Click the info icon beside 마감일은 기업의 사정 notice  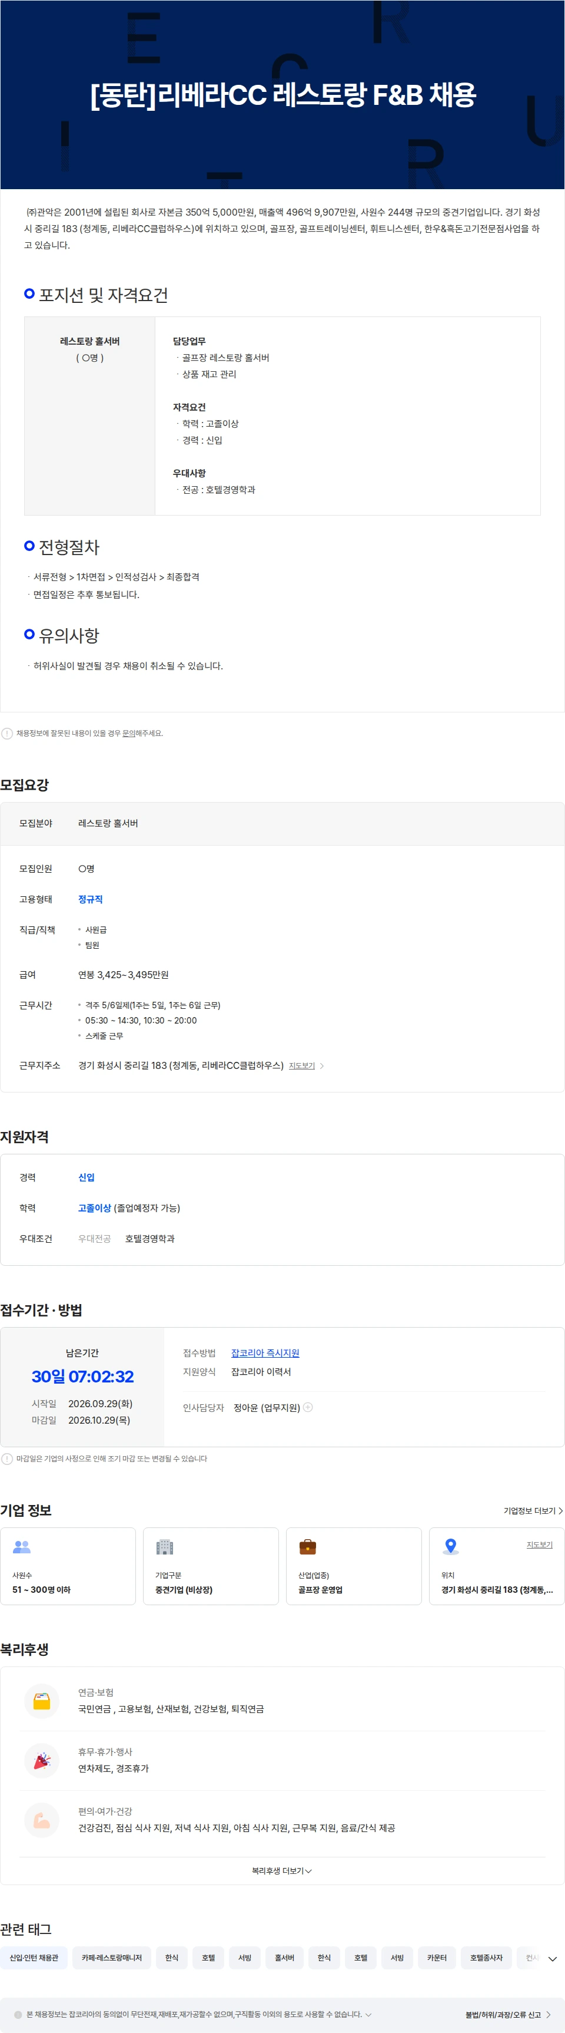click(x=7, y=1458)
